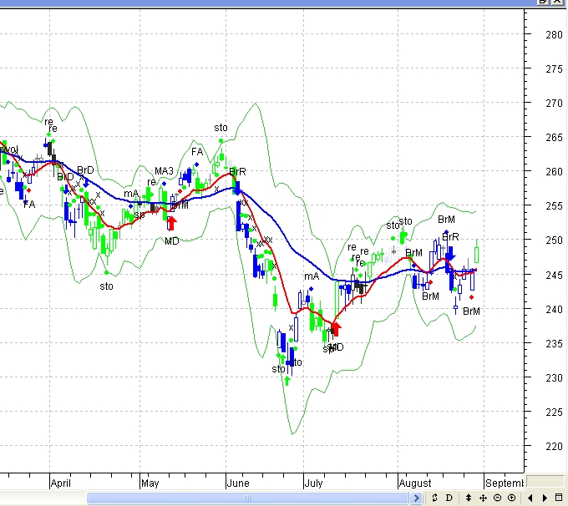568x506 pixels.
Task: Click the refresh chart icon in bottom toolbar
Action: [x=434, y=498]
